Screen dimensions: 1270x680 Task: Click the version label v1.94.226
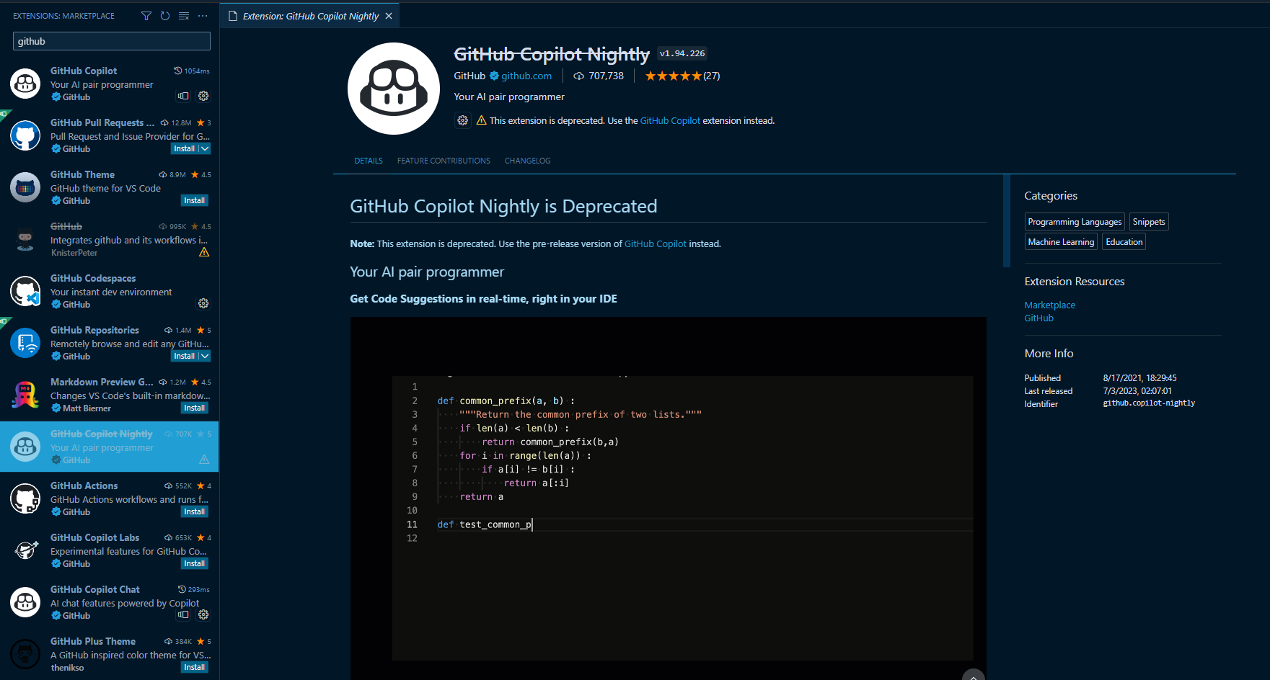pos(682,53)
